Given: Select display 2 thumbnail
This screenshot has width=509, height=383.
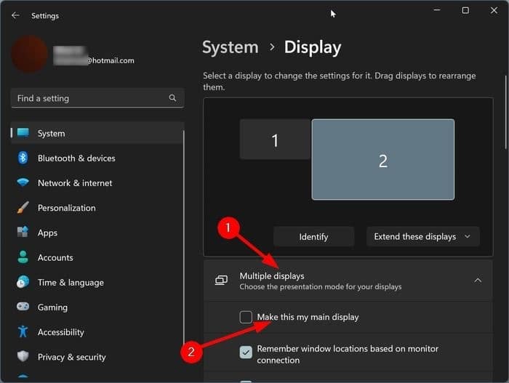Looking at the screenshot, I should click(x=383, y=159).
